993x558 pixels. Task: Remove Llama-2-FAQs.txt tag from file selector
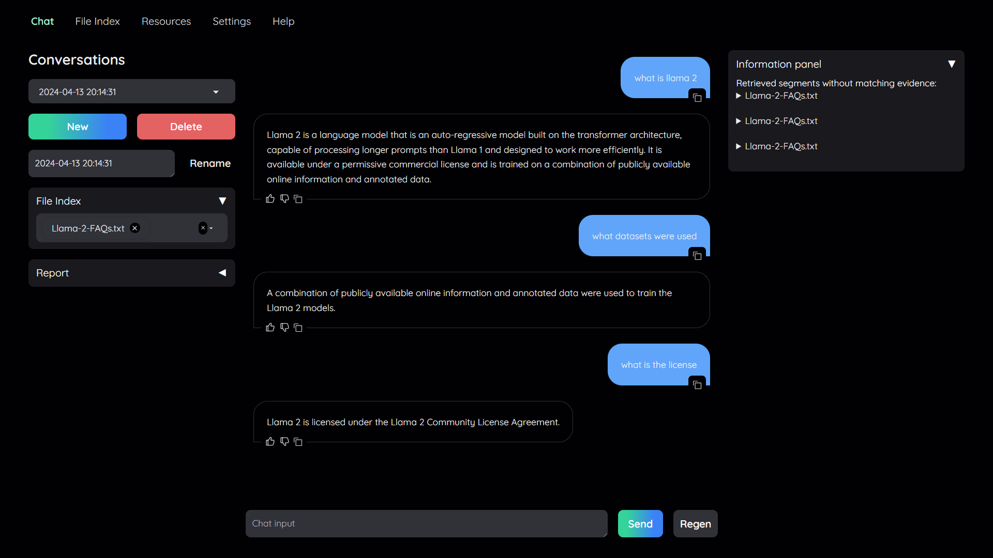pyautogui.click(x=135, y=228)
